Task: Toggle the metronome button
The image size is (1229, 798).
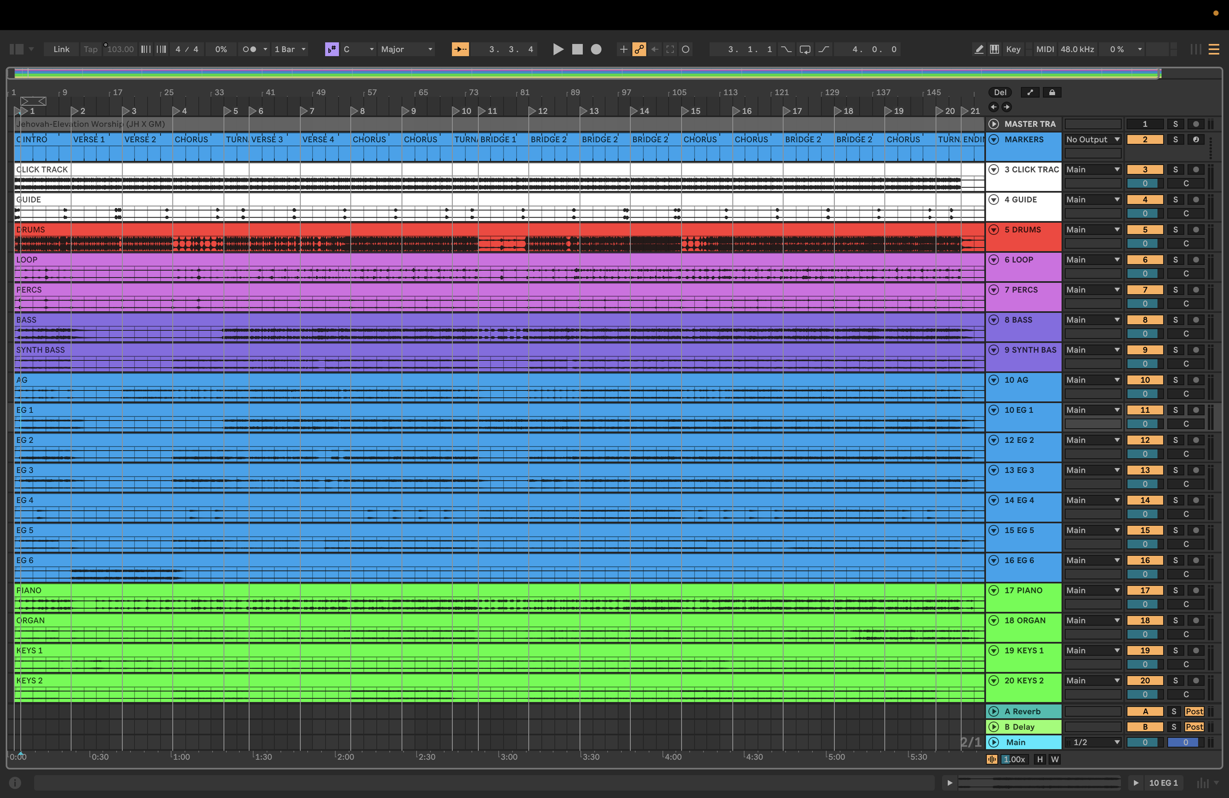Action: pyautogui.click(x=249, y=49)
